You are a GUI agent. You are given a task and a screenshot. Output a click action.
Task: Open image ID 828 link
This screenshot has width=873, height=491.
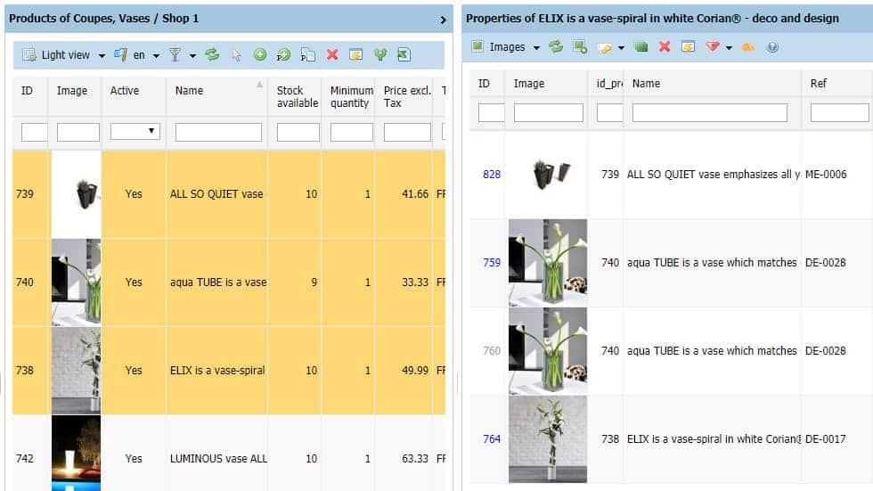coord(492,175)
